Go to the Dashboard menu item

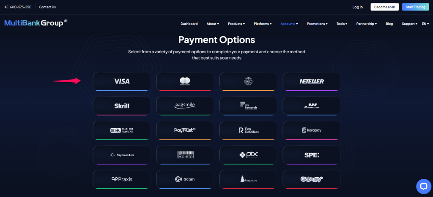tap(189, 24)
